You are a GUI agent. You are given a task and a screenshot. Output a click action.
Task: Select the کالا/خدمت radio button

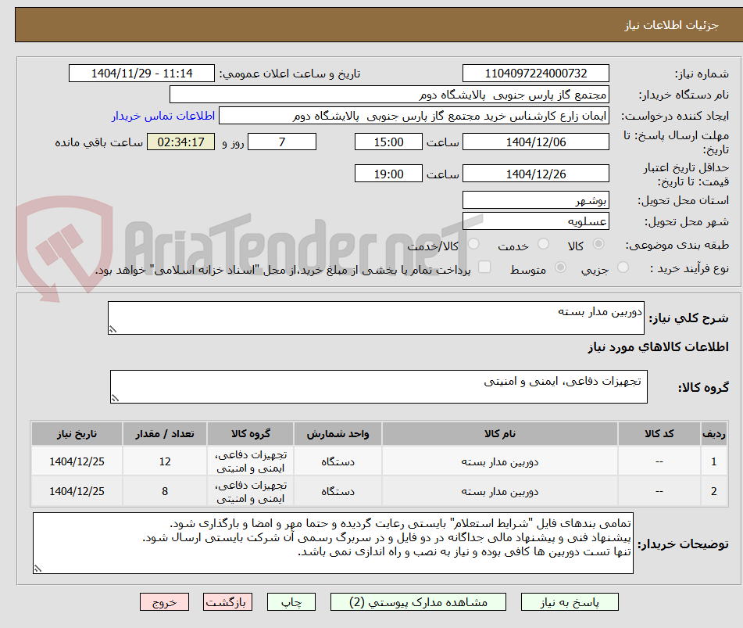(x=473, y=244)
